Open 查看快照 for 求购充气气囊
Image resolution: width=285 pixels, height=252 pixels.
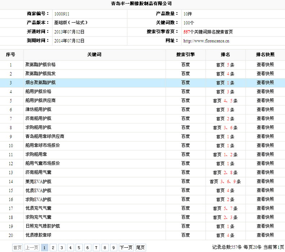265,217
